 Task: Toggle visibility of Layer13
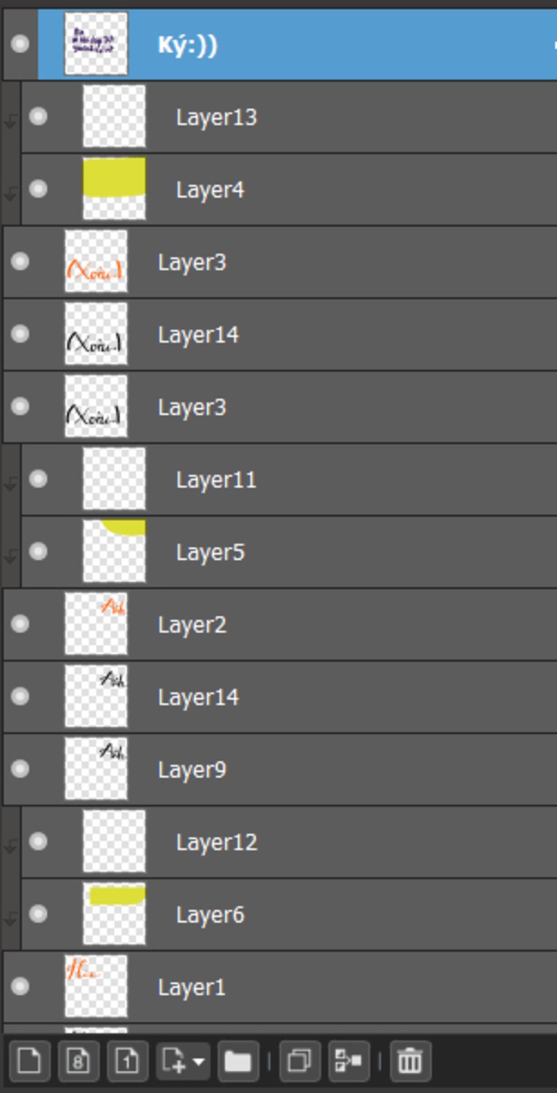(38, 116)
